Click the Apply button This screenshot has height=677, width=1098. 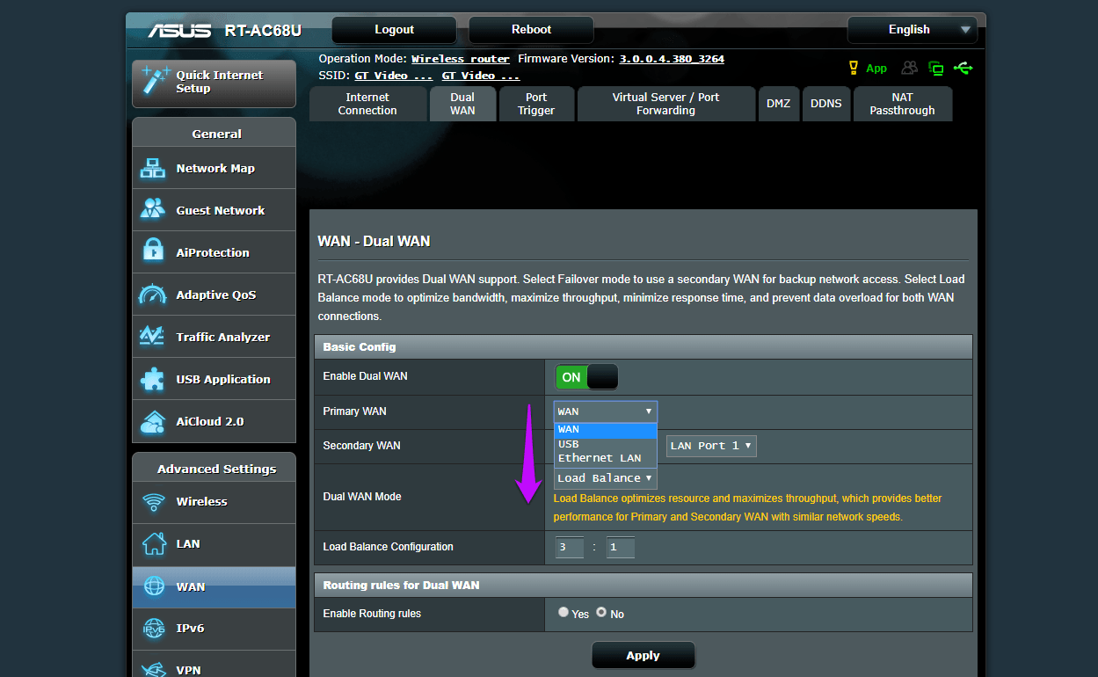tap(644, 656)
